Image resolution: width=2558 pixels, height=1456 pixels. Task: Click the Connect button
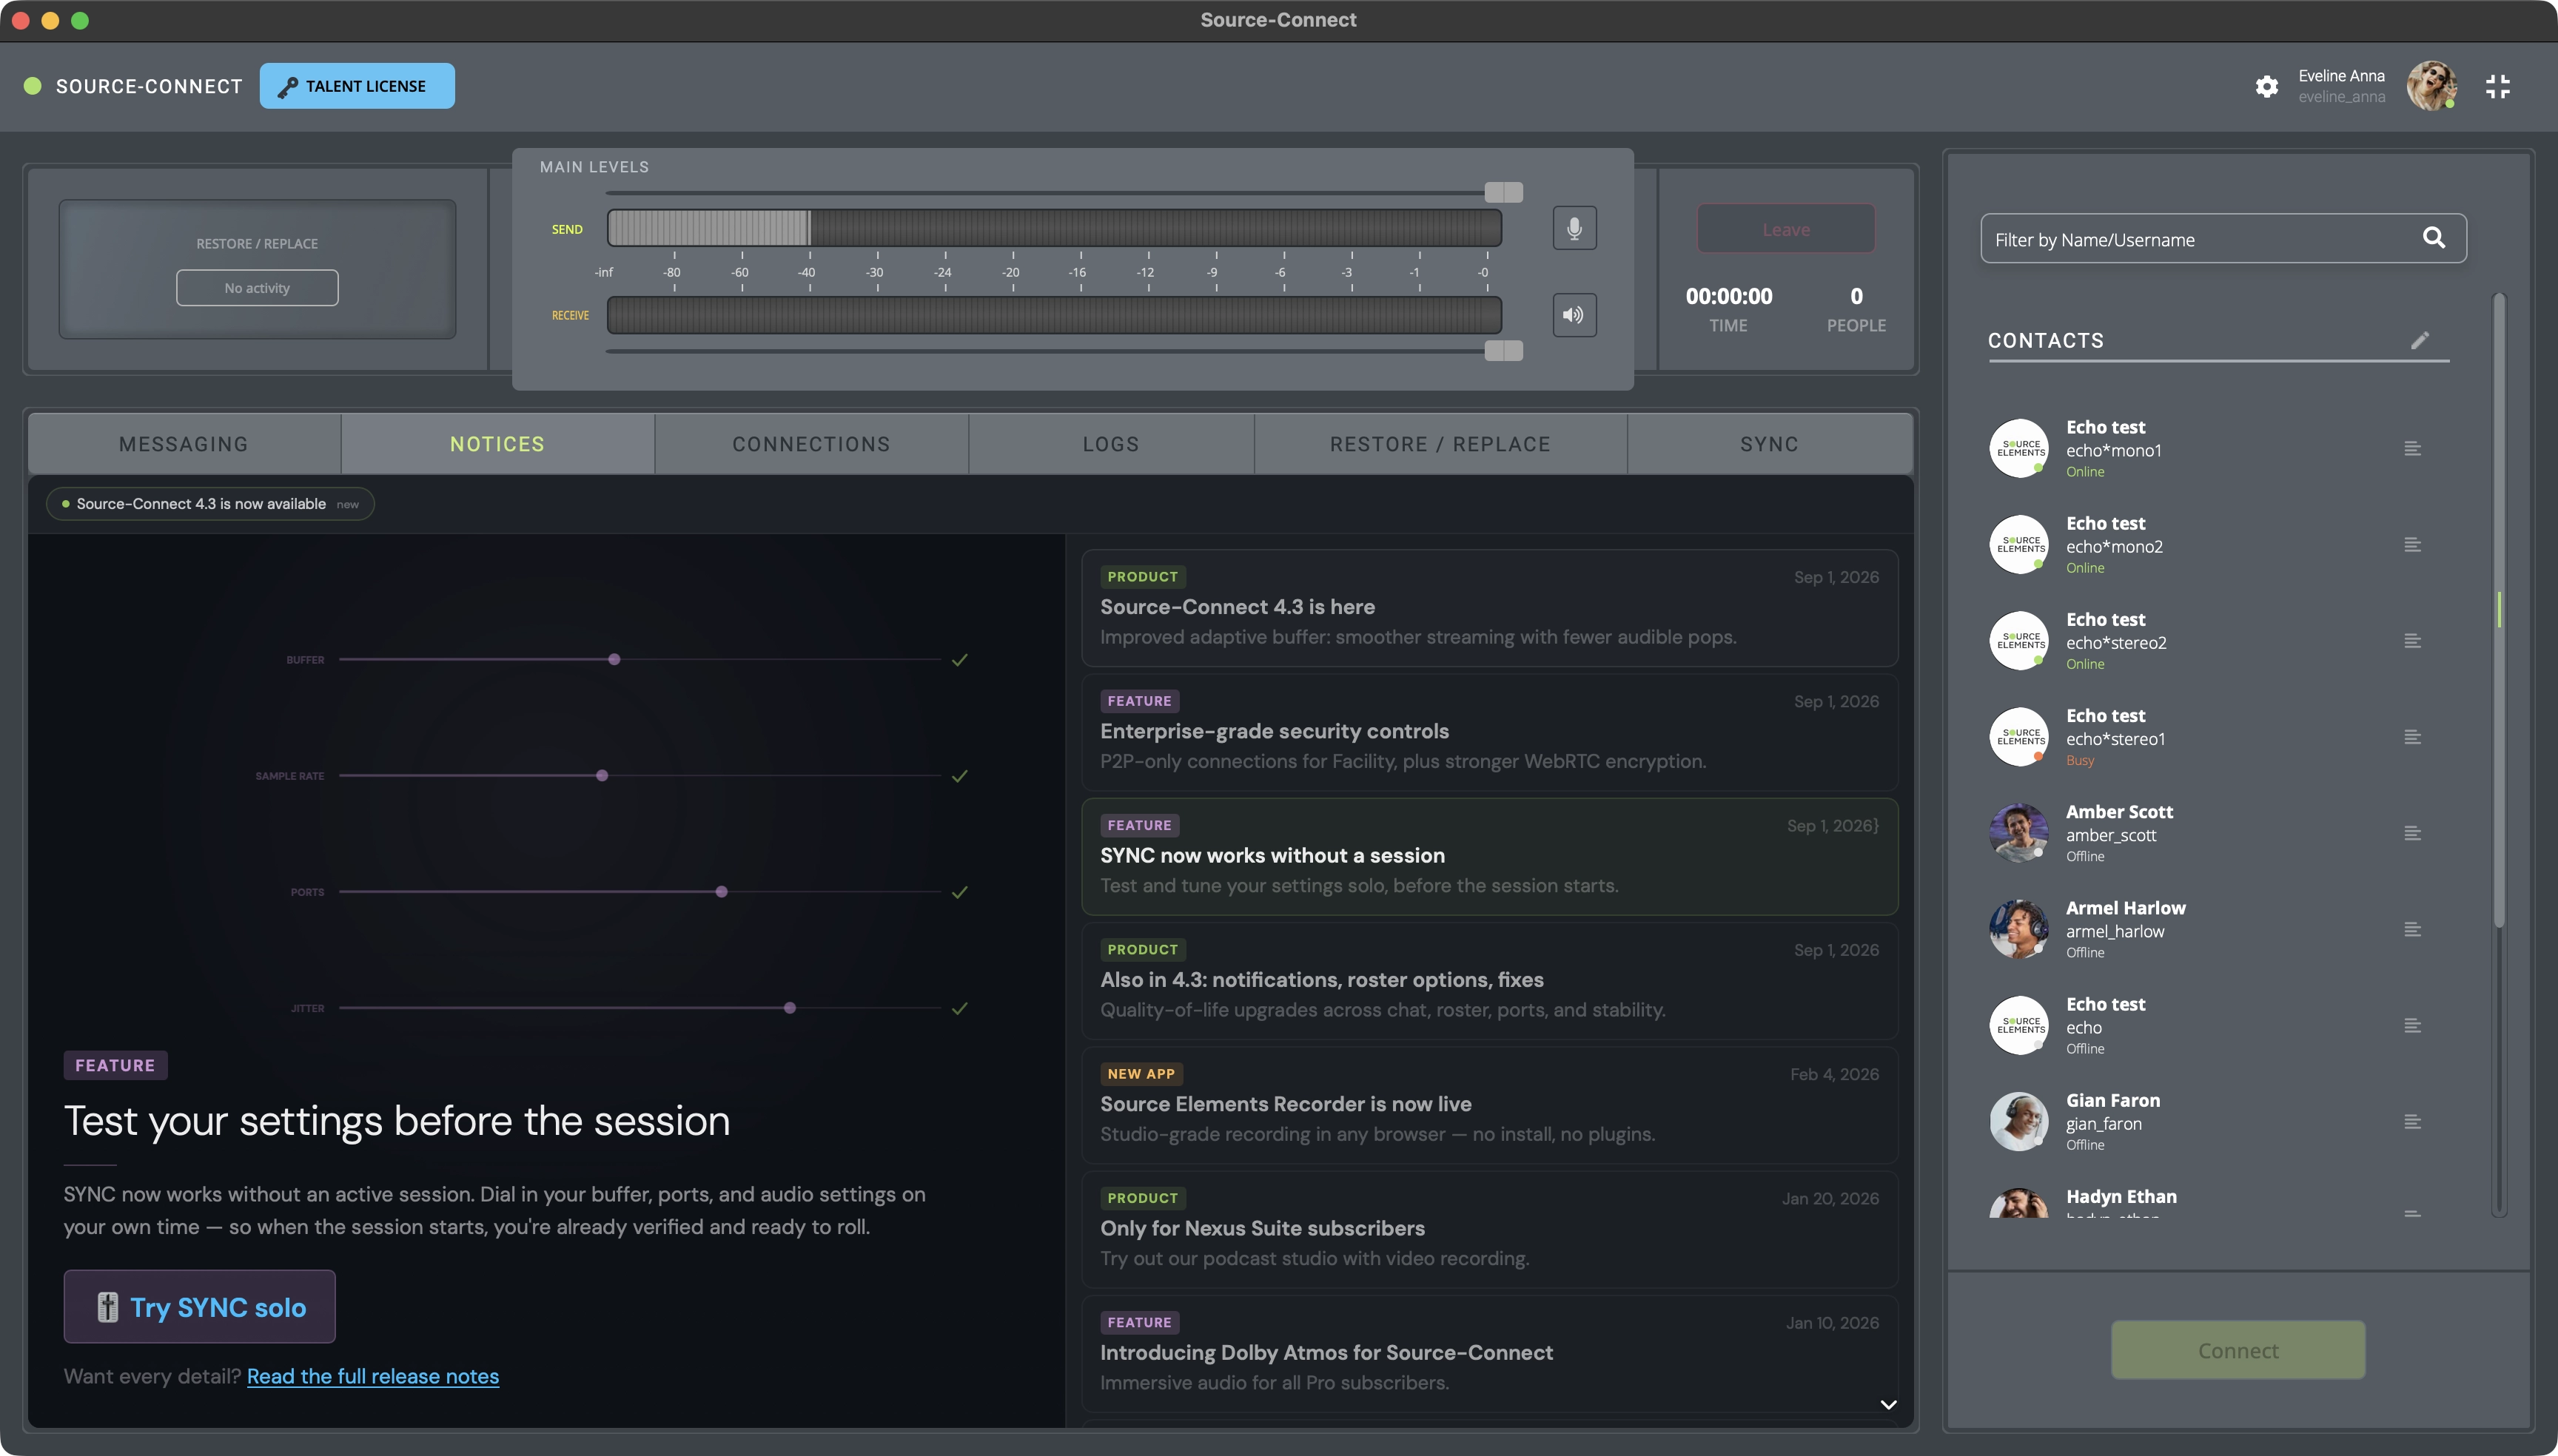[2238, 1350]
